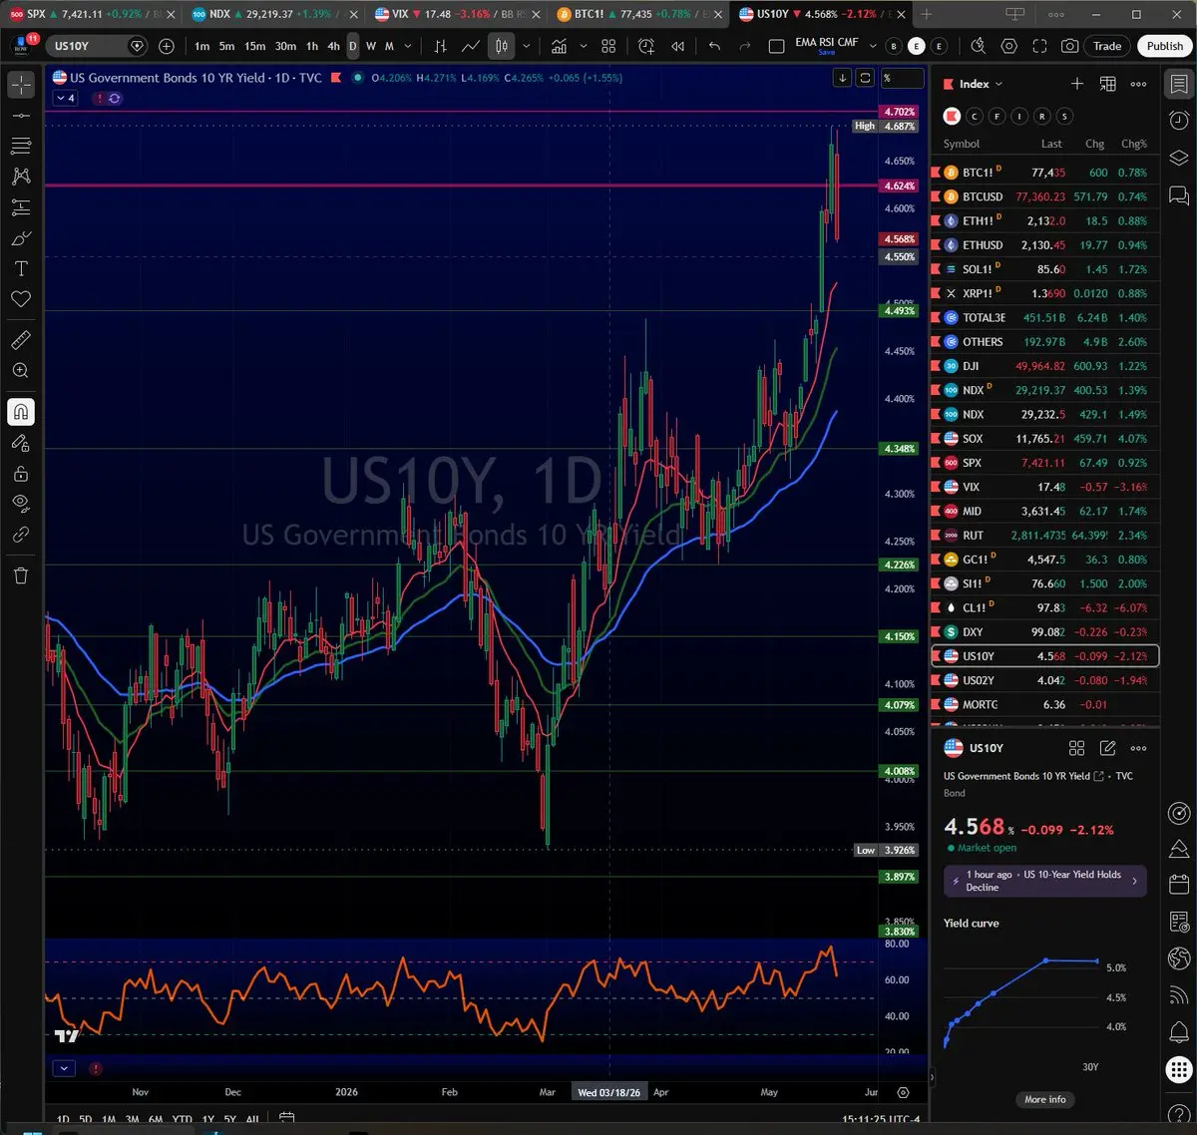Start bar replay
This screenshot has height=1135, width=1197.
678,46
